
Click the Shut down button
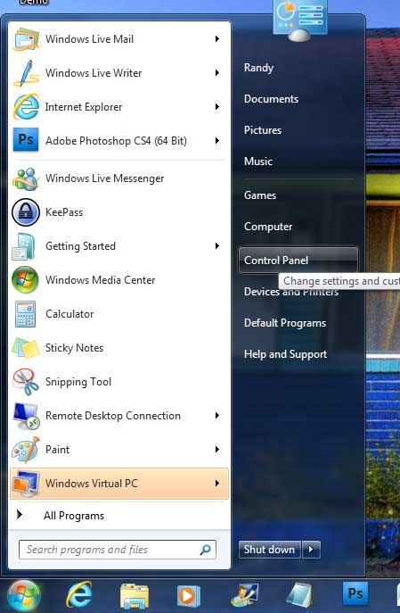[269, 550]
